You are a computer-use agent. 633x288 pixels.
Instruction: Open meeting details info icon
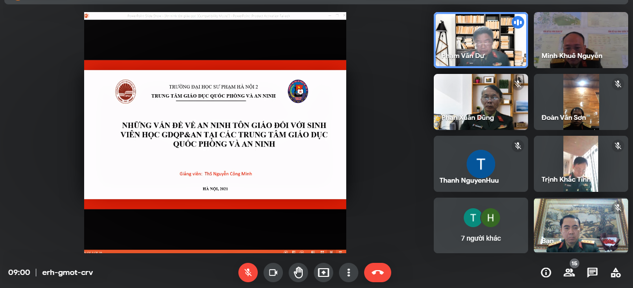tap(546, 273)
